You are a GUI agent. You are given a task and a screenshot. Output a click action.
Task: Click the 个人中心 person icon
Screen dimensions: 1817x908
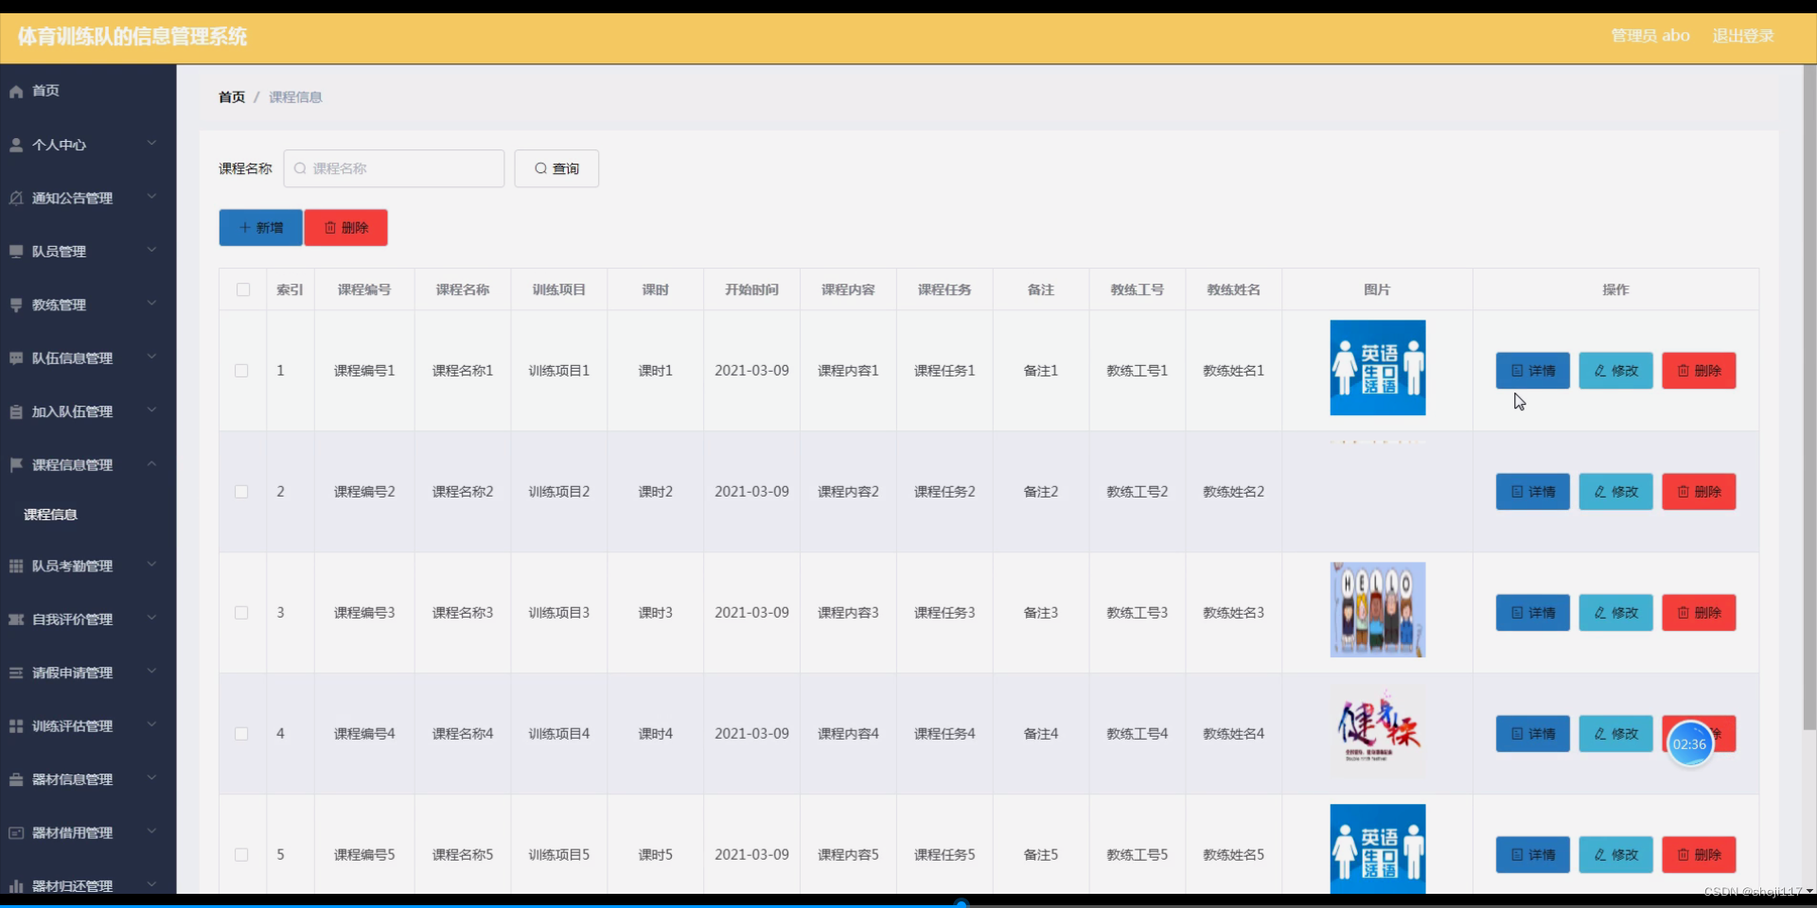15,144
